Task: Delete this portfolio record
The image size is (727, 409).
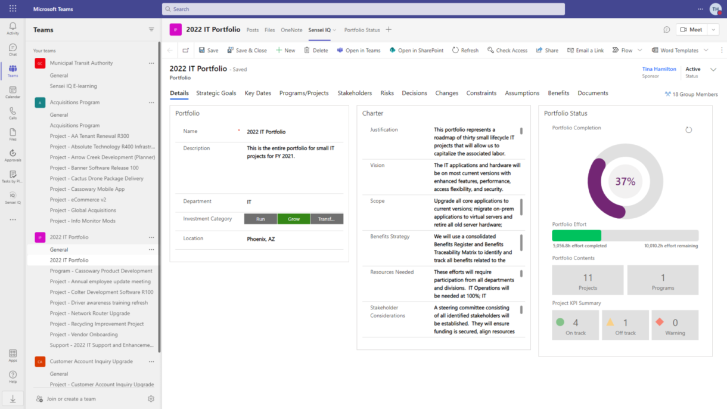Action: (x=316, y=50)
